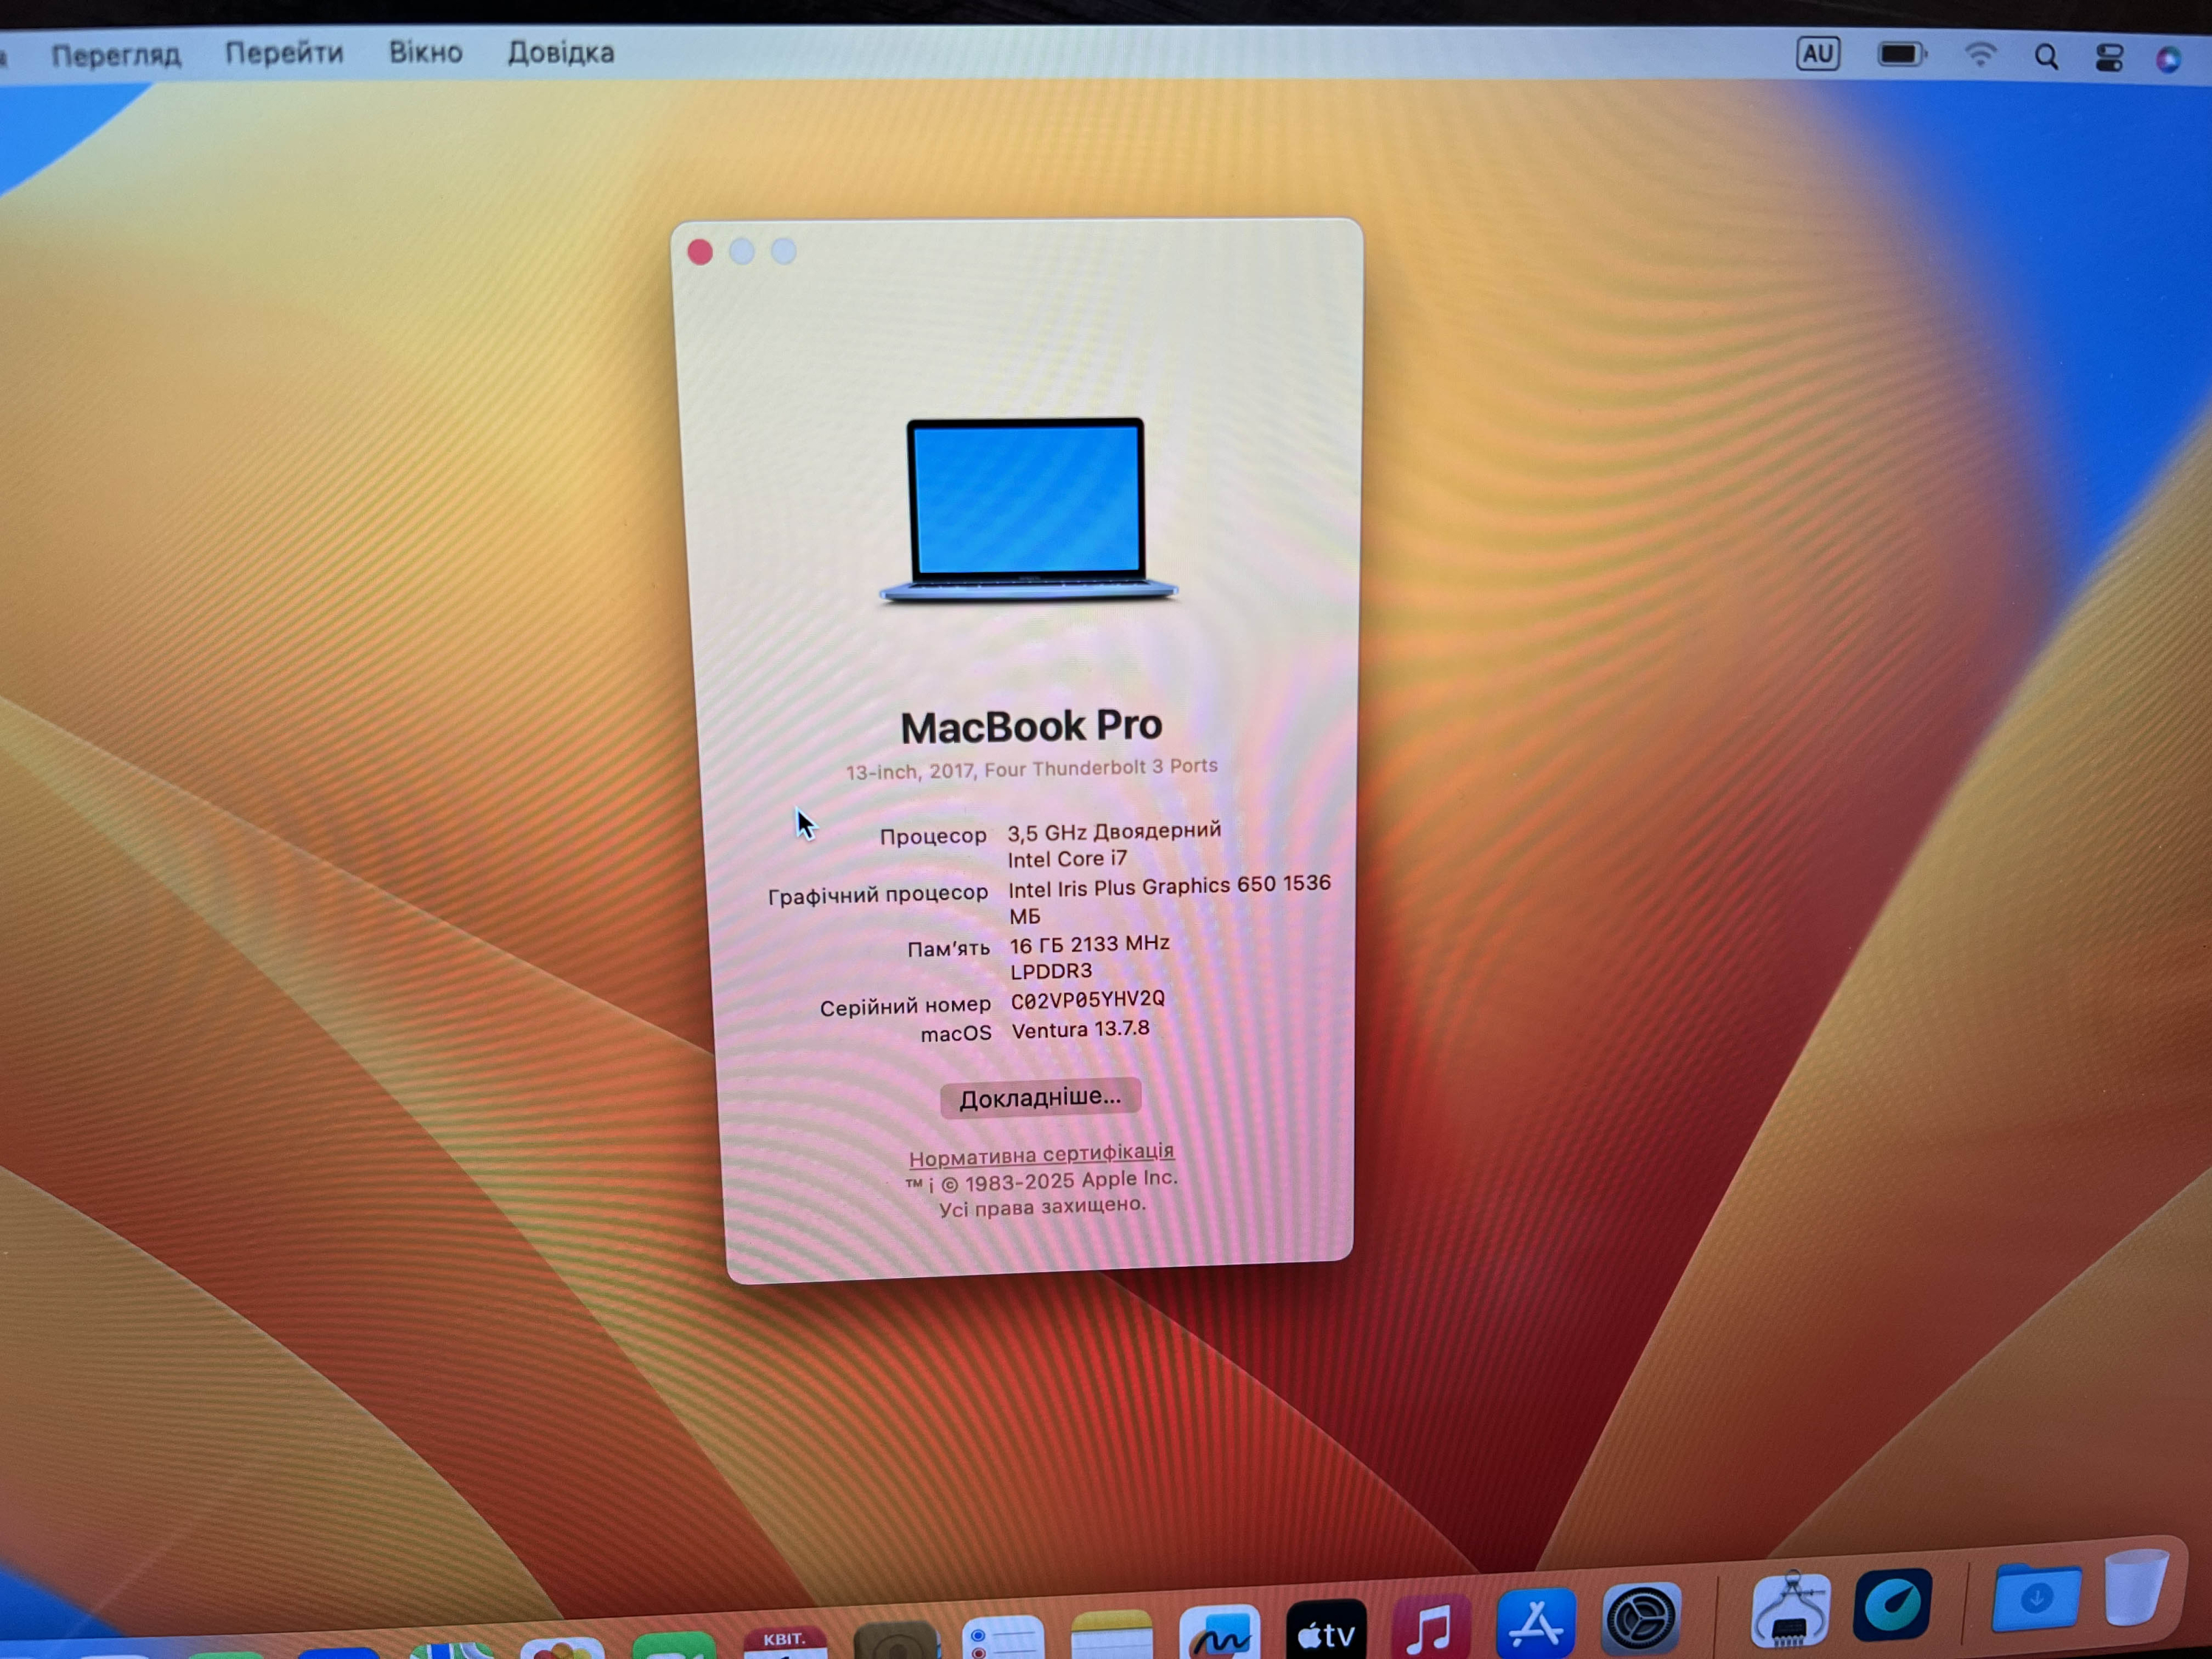
Task: Close the About This Mac window
Action: (x=700, y=252)
